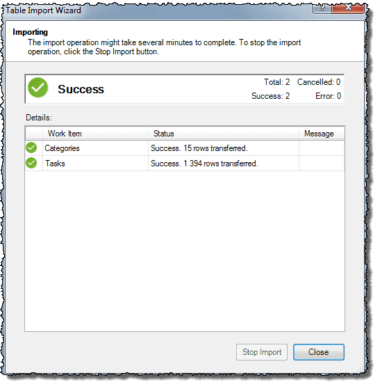Select the Tasks work item row
Viewport: 380px width, 389px height.
click(185, 164)
